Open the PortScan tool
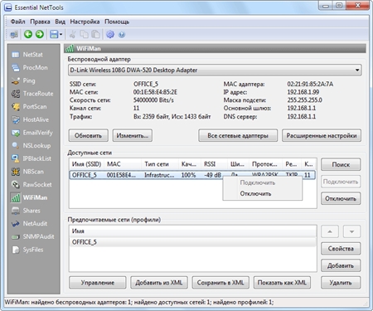373x311 pixels. 29,106
